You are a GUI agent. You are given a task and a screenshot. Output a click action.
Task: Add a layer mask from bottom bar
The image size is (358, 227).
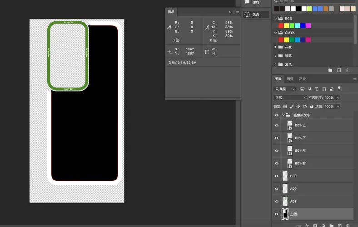tap(314, 225)
